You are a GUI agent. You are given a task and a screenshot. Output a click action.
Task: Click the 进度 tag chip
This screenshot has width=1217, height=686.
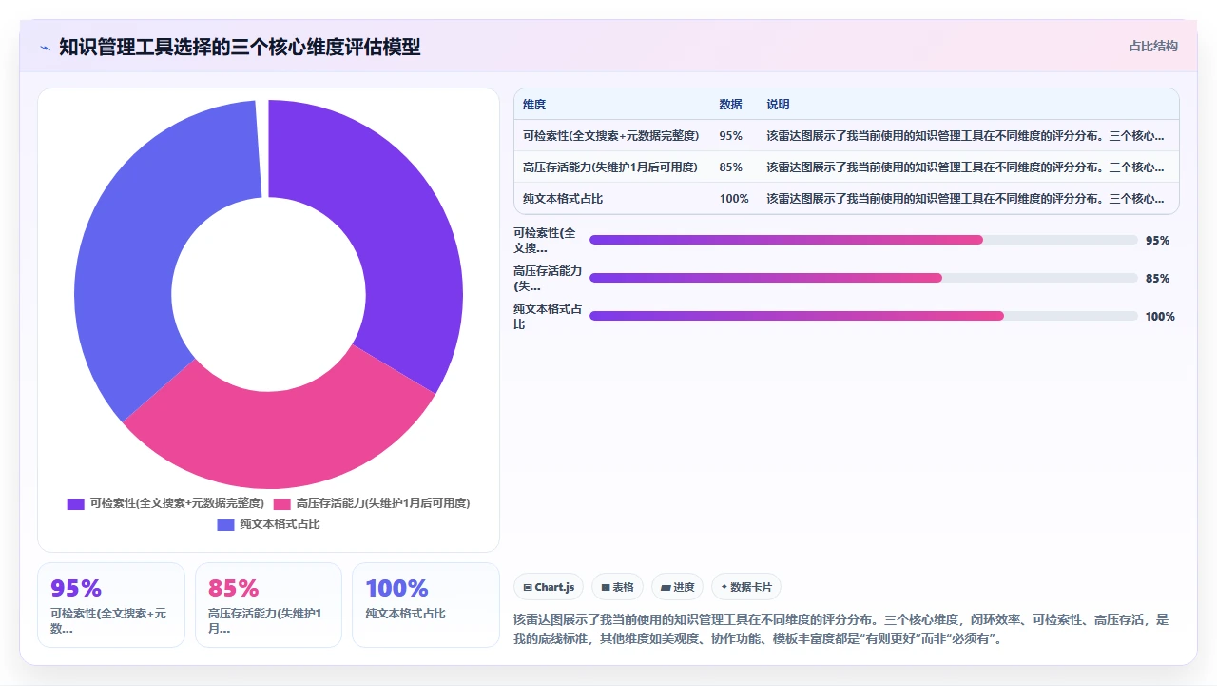[x=677, y=587]
